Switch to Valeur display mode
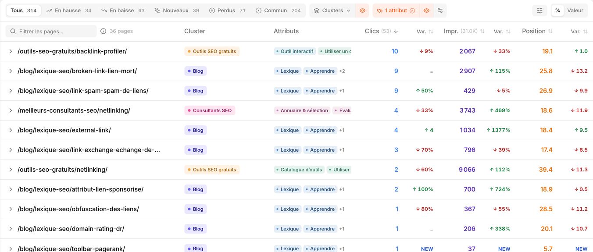 pyautogui.click(x=575, y=11)
